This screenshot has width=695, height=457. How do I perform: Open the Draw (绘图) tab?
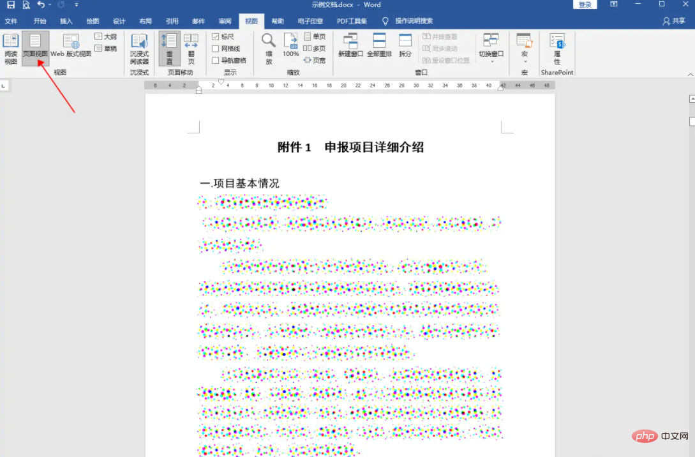point(93,21)
